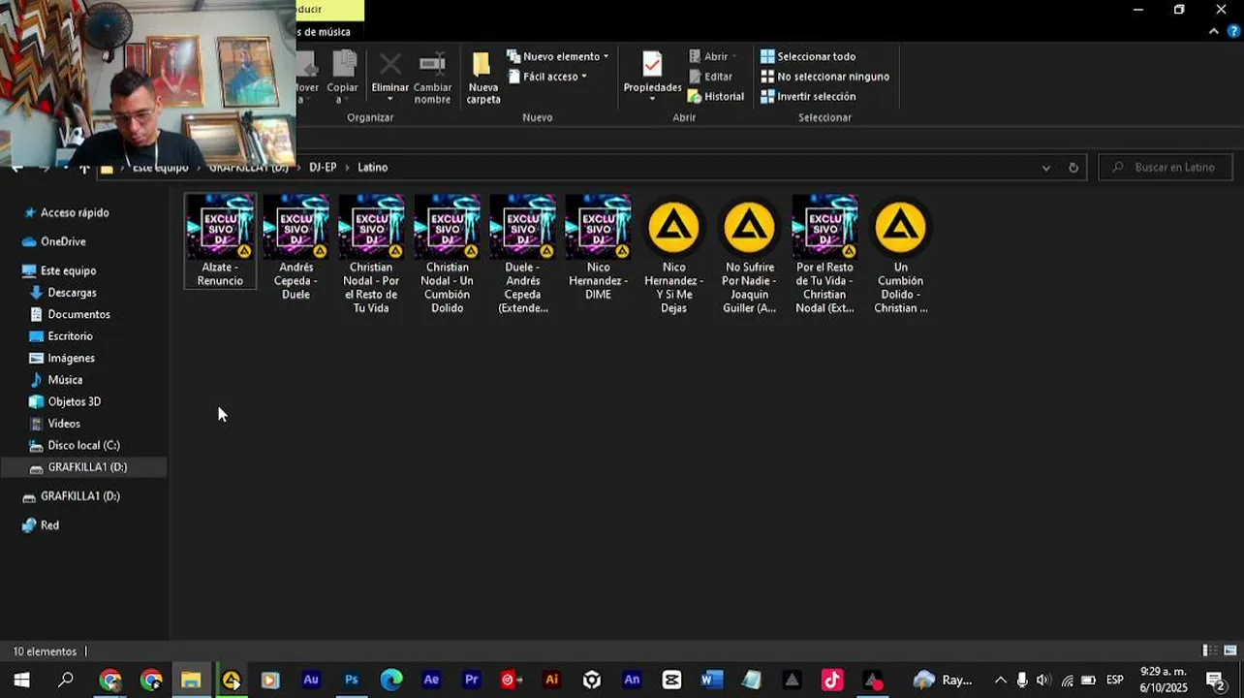Switch to details view layout
1244x698 pixels.
pyautogui.click(x=1210, y=651)
